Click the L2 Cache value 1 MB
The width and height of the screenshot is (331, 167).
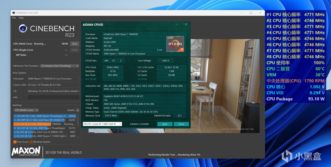(x=171, y=71)
